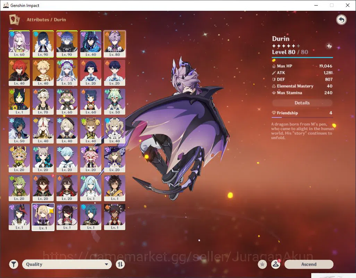Viewport: 356px width, 278px height.
Task: Select the short-haired boy on red card
Action: pos(115,73)
